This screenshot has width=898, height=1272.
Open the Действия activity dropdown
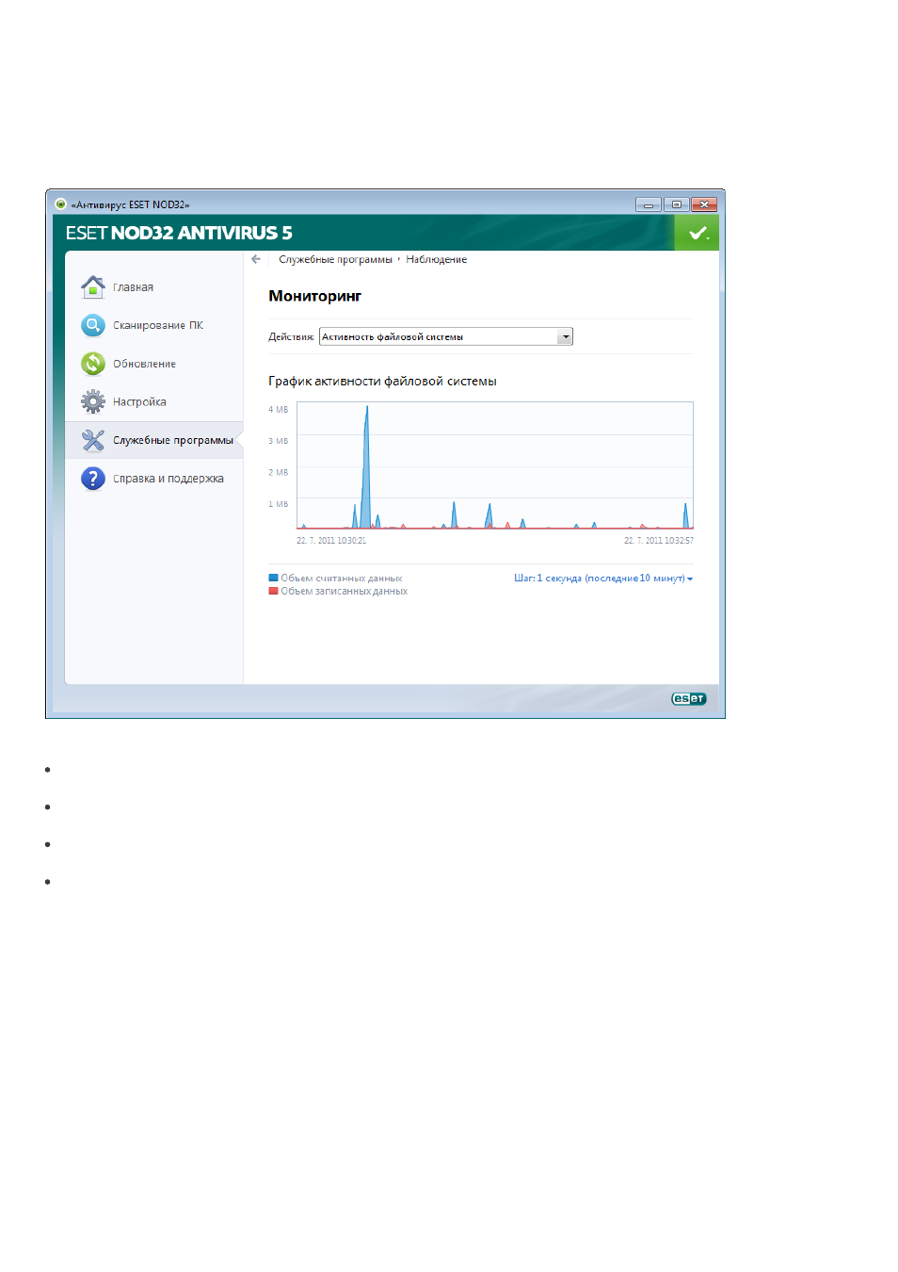point(446,336)
